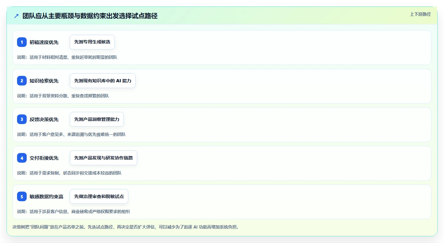Click description about 材料相对清楚、重复起草耗时明显的团队
This screenshot has height=243, width=444.
[x=67, y=57]
